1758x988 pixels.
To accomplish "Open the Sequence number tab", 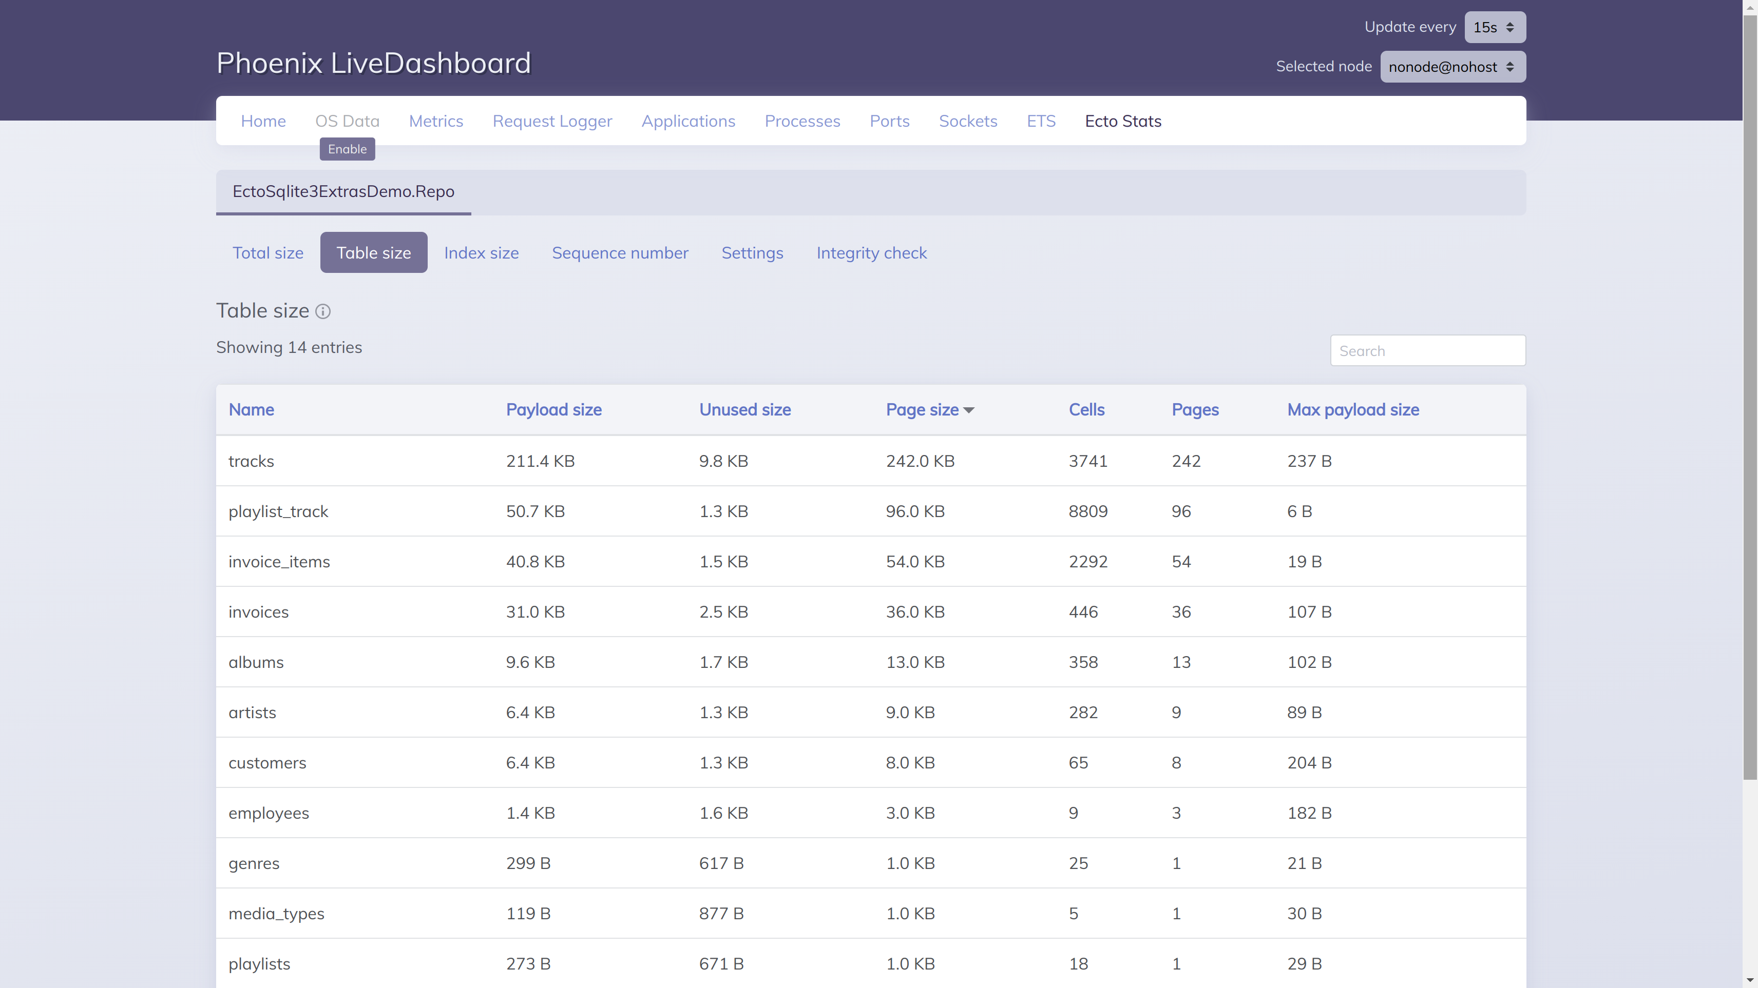I will (x=620, y=253).
